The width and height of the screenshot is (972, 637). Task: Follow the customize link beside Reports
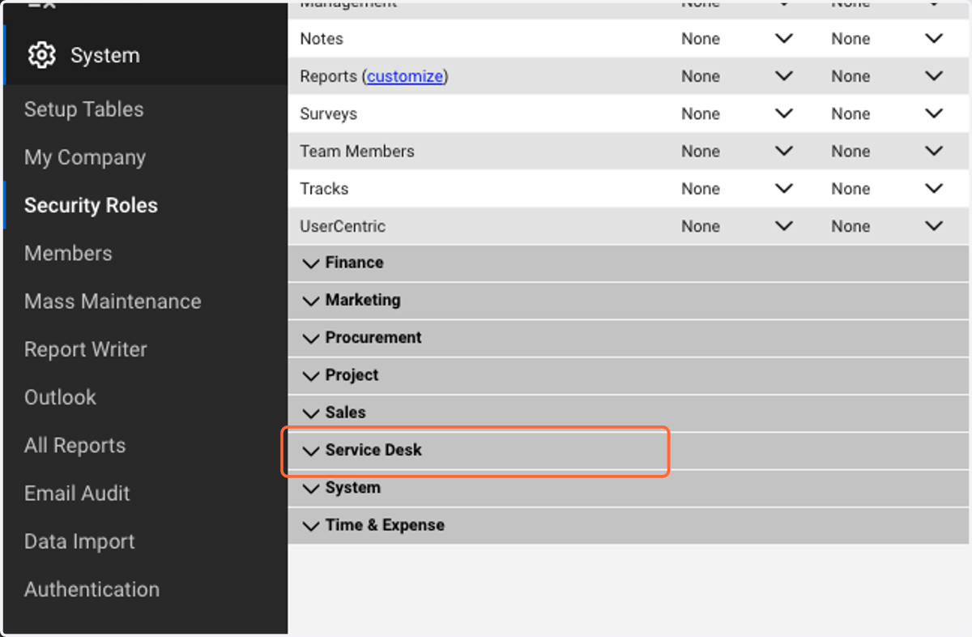[405, 76]
